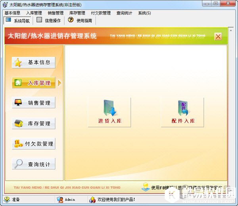Click the star icon beside 基本信息
Viewport: 238px width, 206px height.
click(18, 63)
